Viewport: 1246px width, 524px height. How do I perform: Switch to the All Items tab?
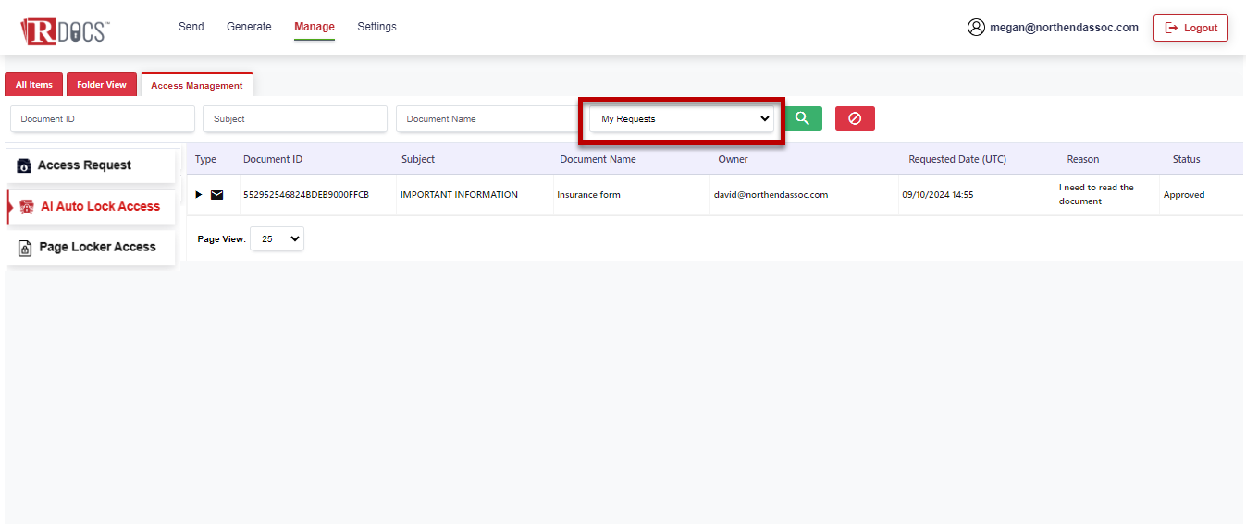pos(34,84)
